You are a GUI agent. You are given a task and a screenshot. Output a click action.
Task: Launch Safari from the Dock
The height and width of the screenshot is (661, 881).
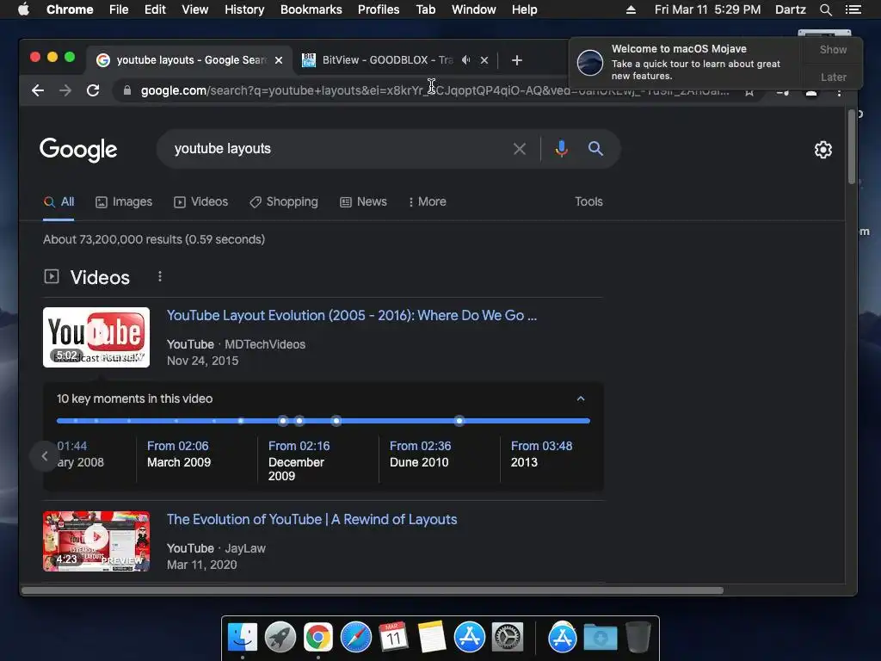356,638
